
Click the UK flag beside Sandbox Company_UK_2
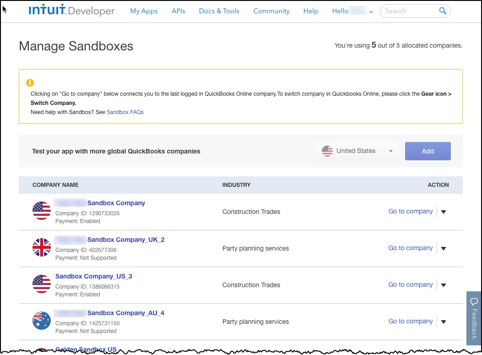(x=42, y=248)
